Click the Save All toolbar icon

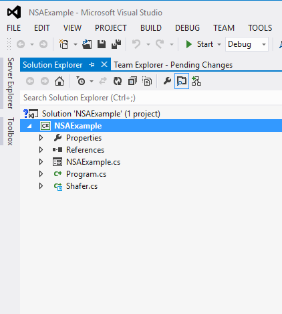click(x=116, y=44)
